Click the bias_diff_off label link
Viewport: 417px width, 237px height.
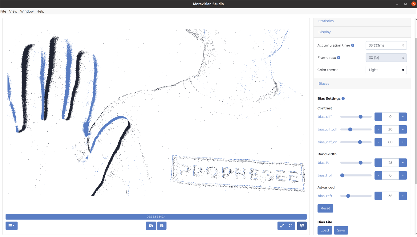(328, 130)
